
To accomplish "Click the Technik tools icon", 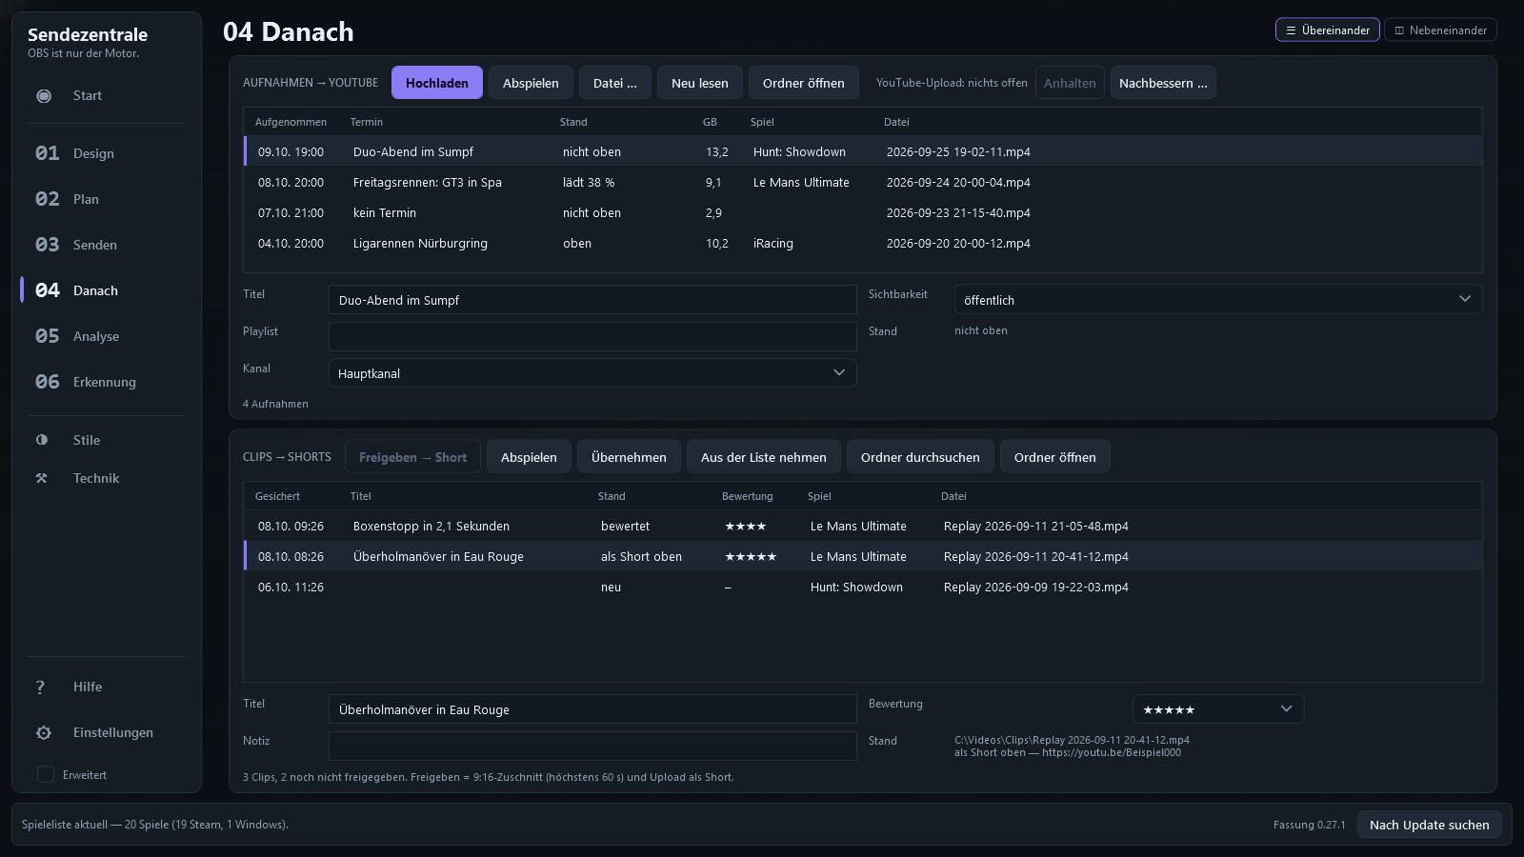I will pyautogui.click(x=42, y=478).
